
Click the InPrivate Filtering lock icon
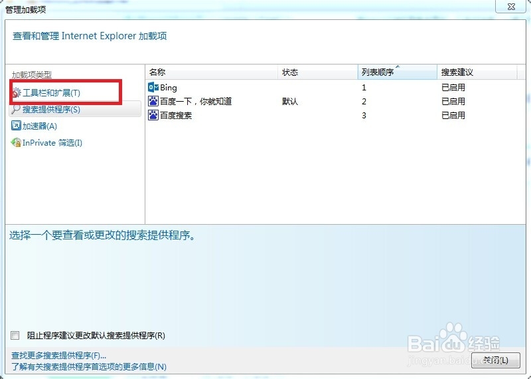pyautogui.click(x=16, y=142)
